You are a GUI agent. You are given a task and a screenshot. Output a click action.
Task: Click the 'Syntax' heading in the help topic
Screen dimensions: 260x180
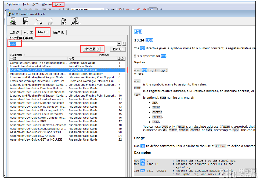140,63
